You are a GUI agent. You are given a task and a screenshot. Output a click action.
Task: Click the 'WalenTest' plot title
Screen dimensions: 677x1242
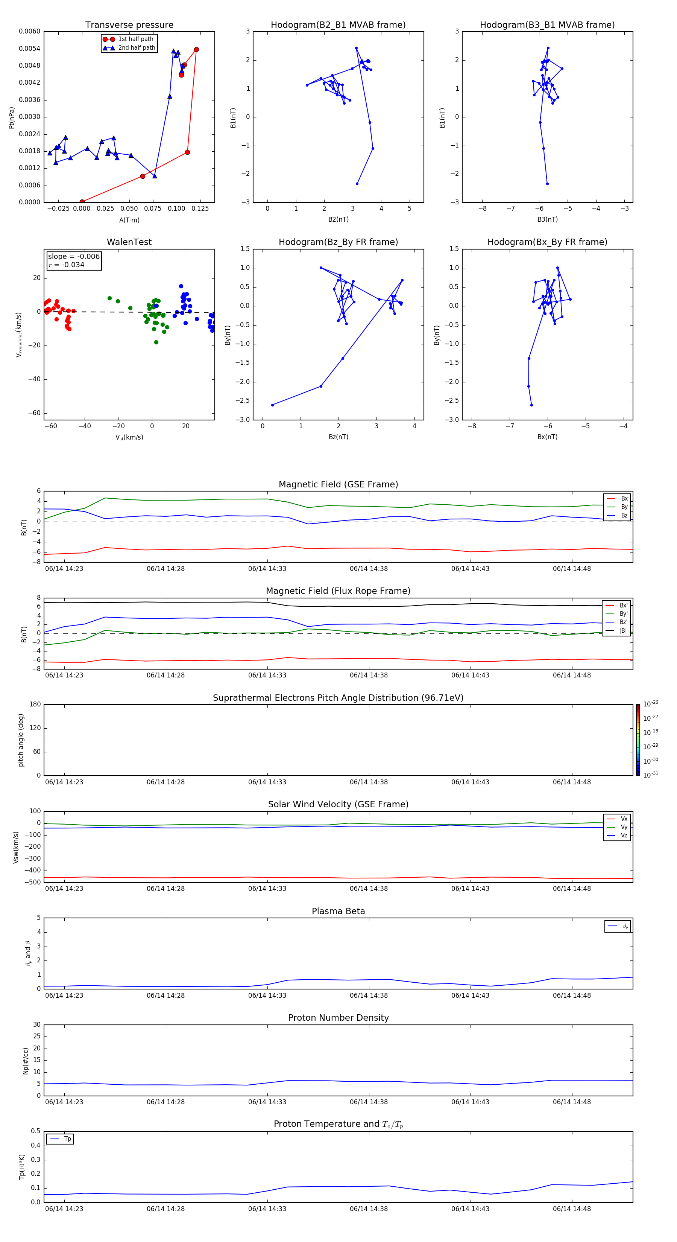click(129, 242)
